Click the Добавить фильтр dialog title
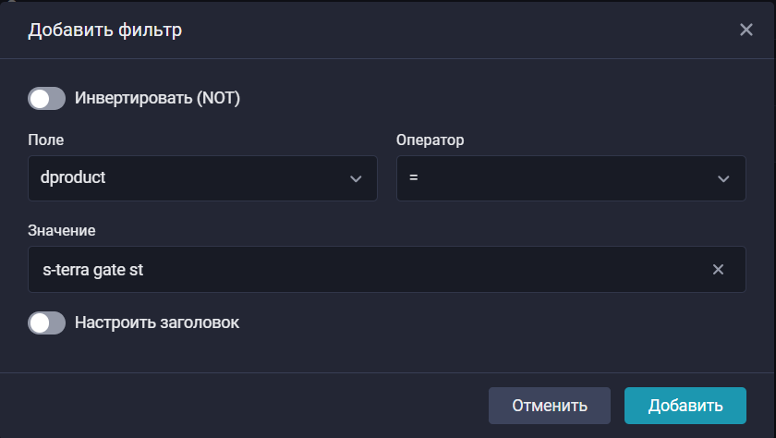This screenshot has width=776, height=438. point(104,30)
